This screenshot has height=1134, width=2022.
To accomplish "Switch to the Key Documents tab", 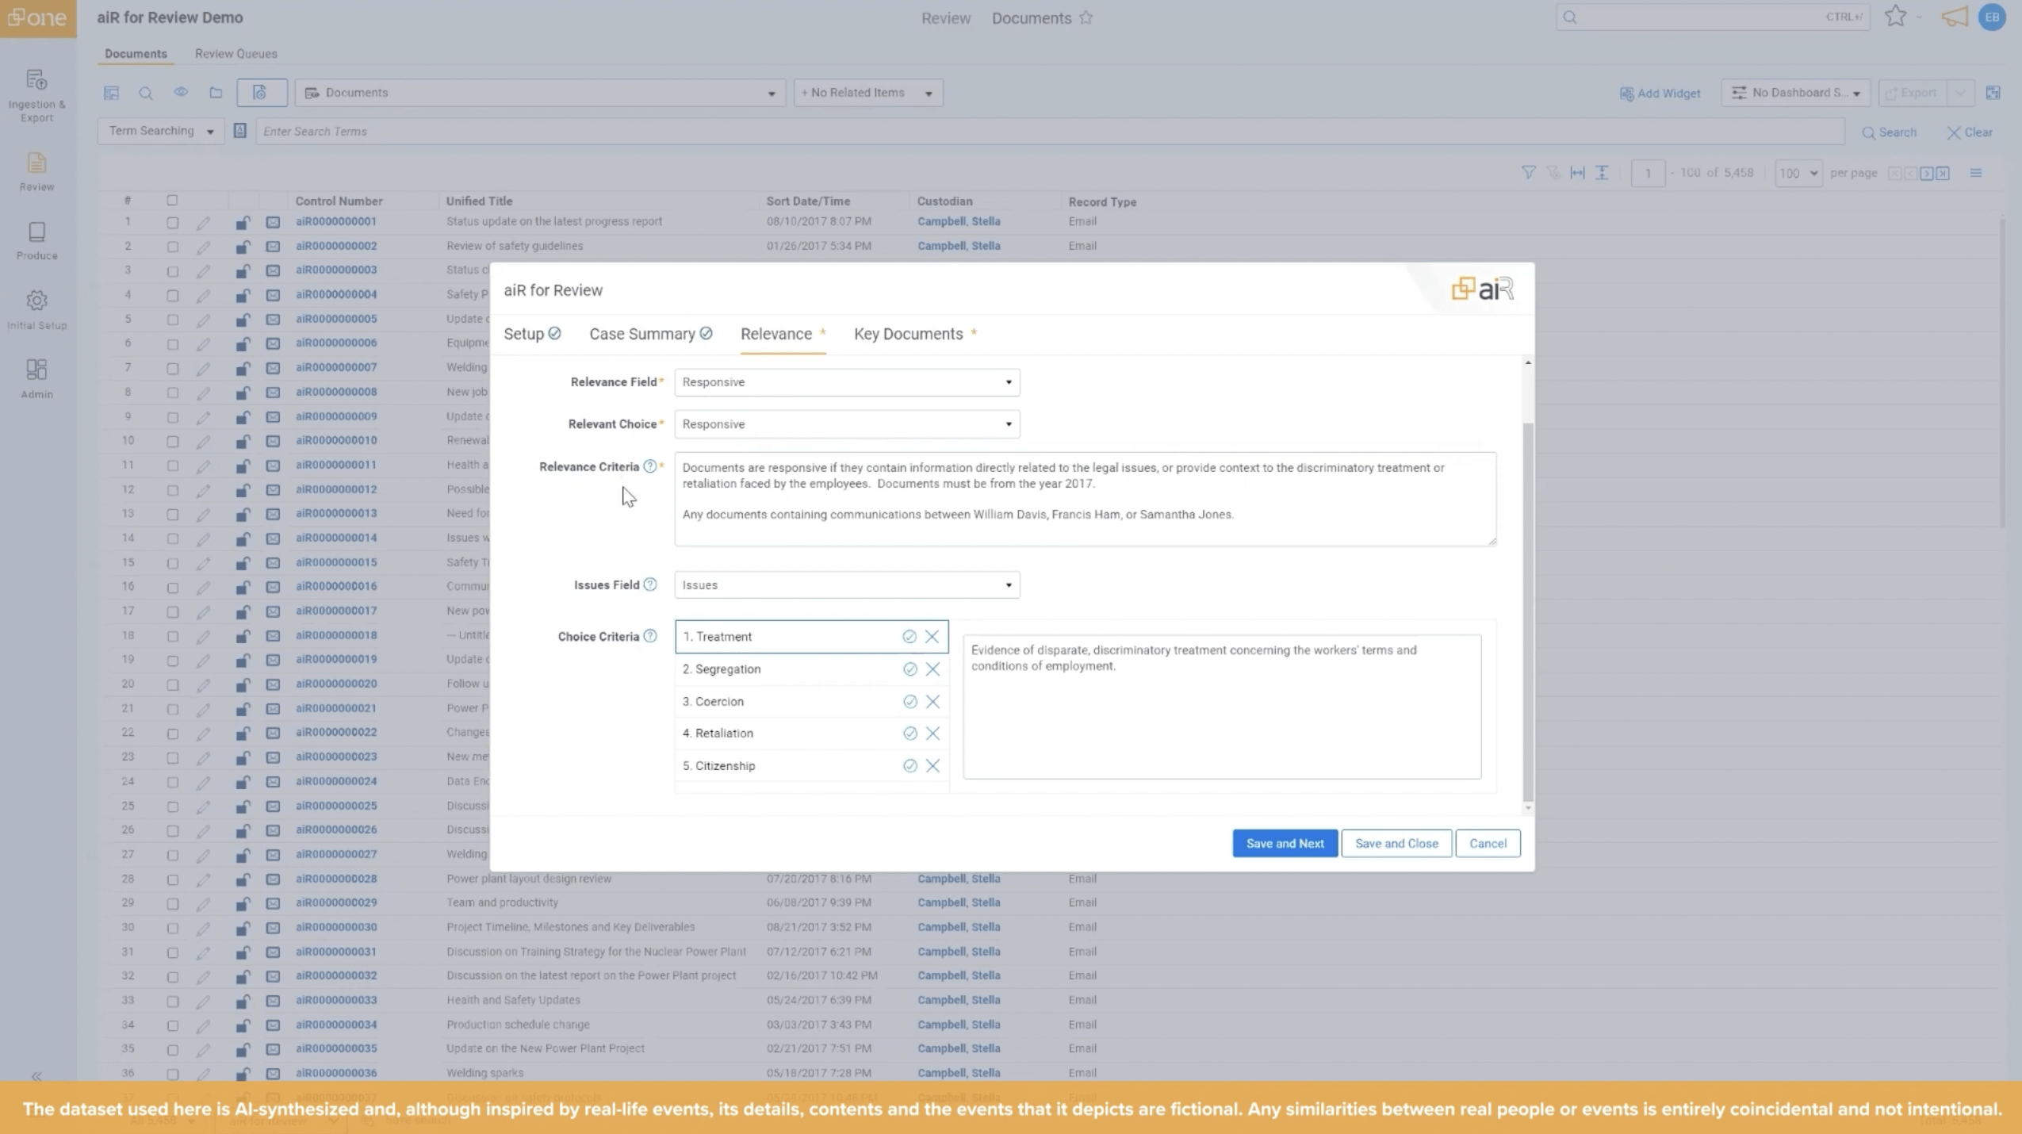I will click(x=908, y=334).
